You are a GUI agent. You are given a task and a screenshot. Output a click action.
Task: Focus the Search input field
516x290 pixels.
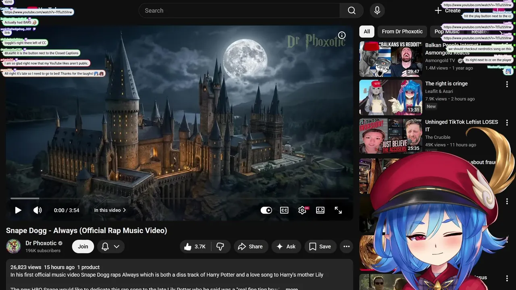239,11
